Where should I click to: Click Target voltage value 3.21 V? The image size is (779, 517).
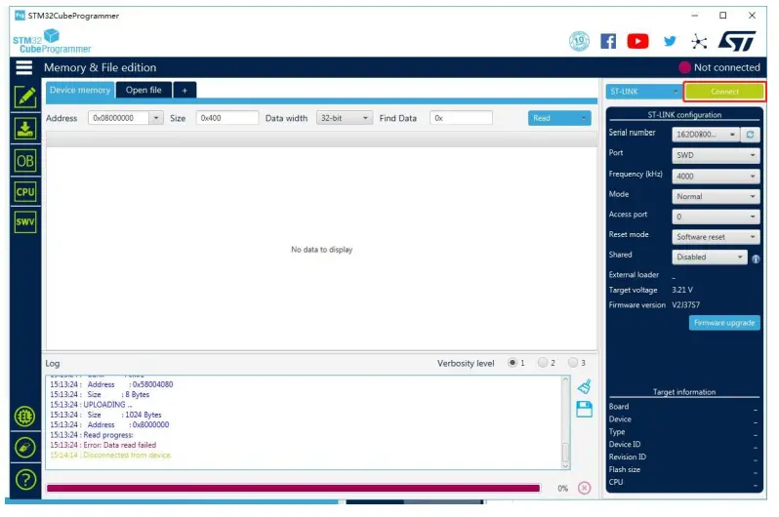click(x=682, y=290)
